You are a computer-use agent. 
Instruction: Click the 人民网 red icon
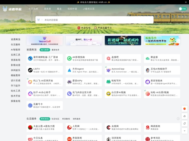[x=69, y=128]
